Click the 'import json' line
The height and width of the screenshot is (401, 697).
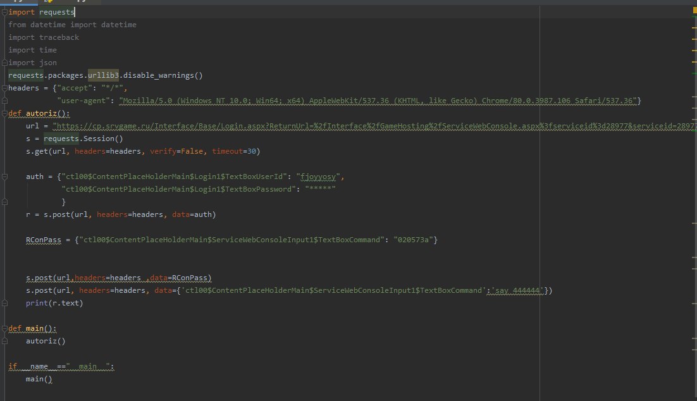[32, 63]
